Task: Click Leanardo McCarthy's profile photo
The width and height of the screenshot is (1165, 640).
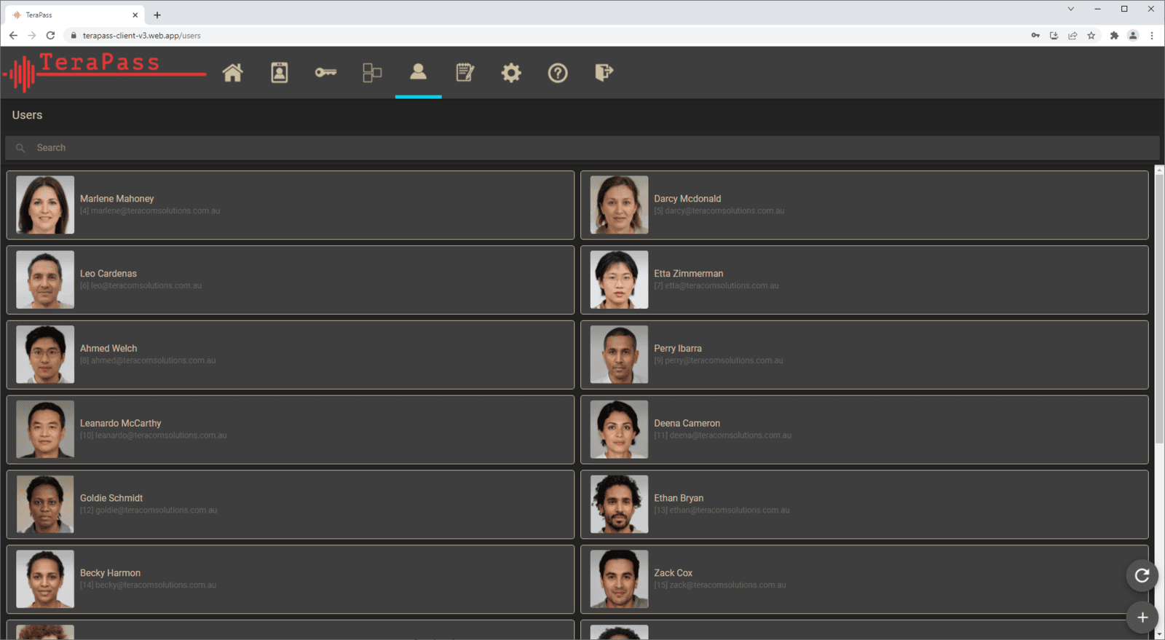Action: point(45,430)
